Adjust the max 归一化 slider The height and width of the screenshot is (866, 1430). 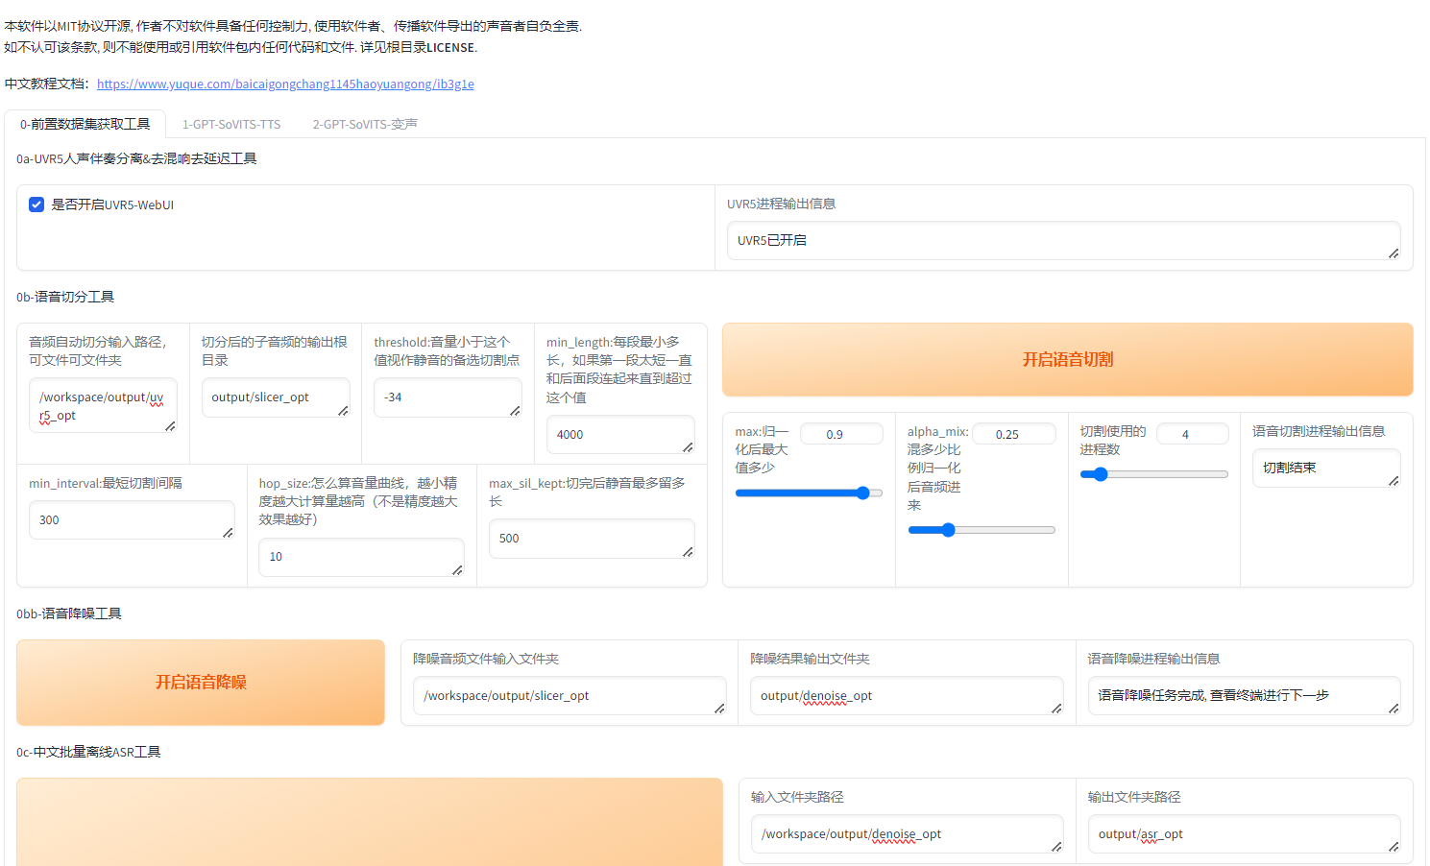(x=863, y=492)
